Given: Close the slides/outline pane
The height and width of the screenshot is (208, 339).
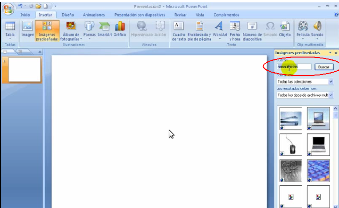Looking at the screenshot, I should click(x=40, y=52).
